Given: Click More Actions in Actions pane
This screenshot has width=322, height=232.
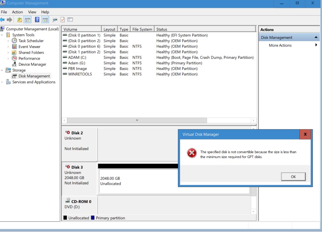Looking at the screenshot, I should point(280,45).
